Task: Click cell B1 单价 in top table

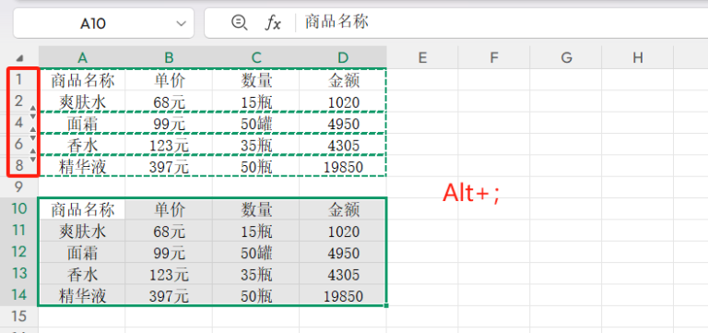Action: click(x=169, y=79)
